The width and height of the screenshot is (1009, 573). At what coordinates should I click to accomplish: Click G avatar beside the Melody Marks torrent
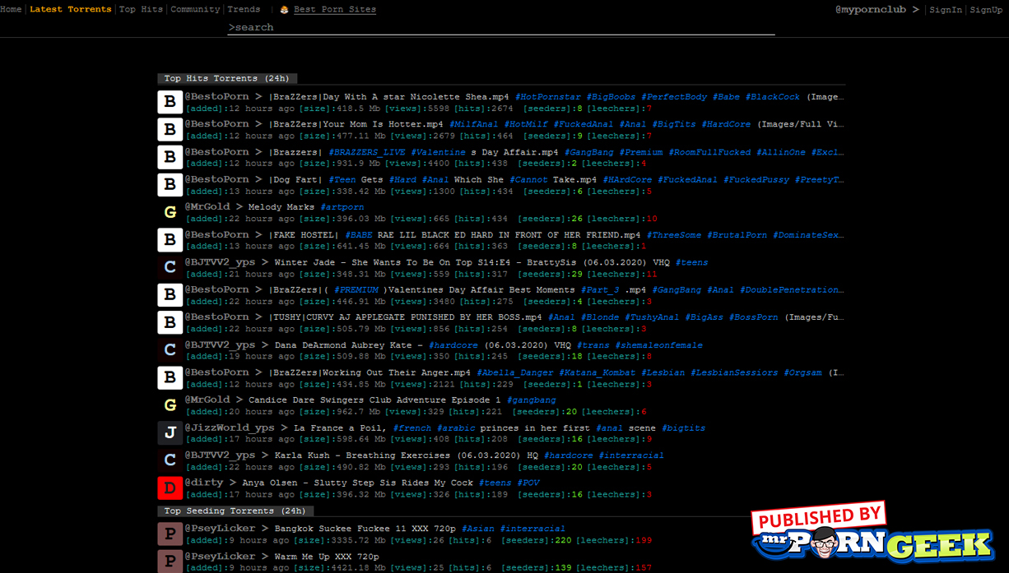170,212
